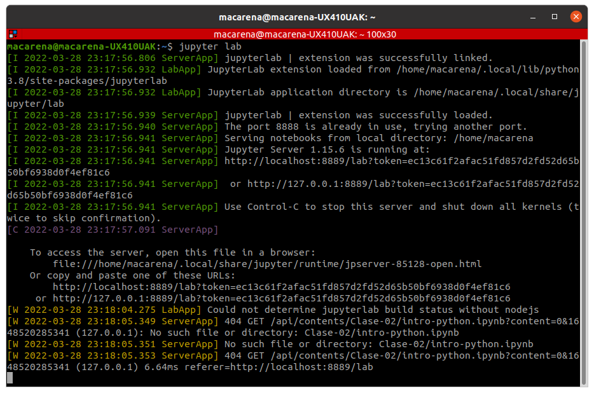The width and height of the screenshot is (594, 393).
Task: Click 'Jupyter Server 1.15.6 is running at:'
Action: click(327, 149)
